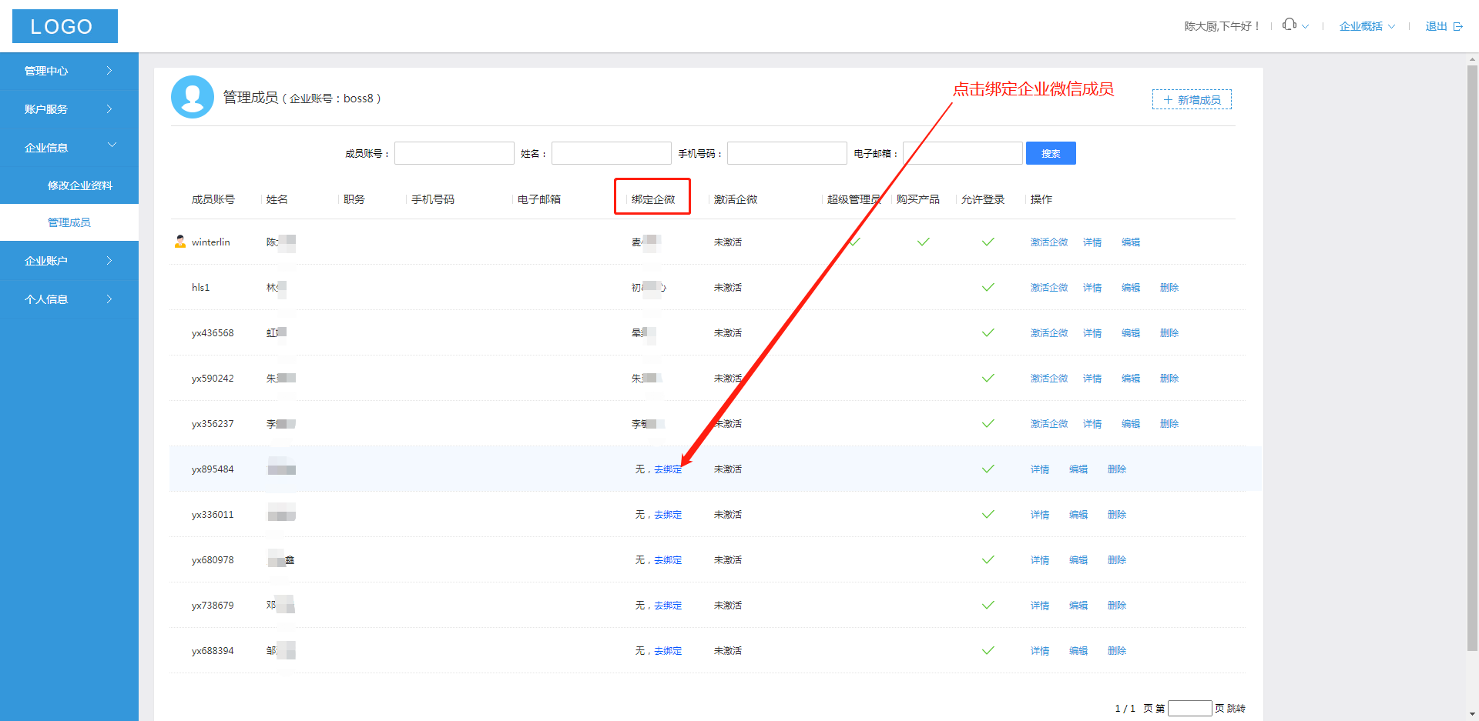Click the customer service headset icon

1289,25
